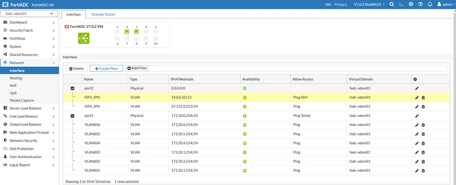Open the Log & Report menu
This screenshot has width=456, height=185.
click(x=29, y=165)
